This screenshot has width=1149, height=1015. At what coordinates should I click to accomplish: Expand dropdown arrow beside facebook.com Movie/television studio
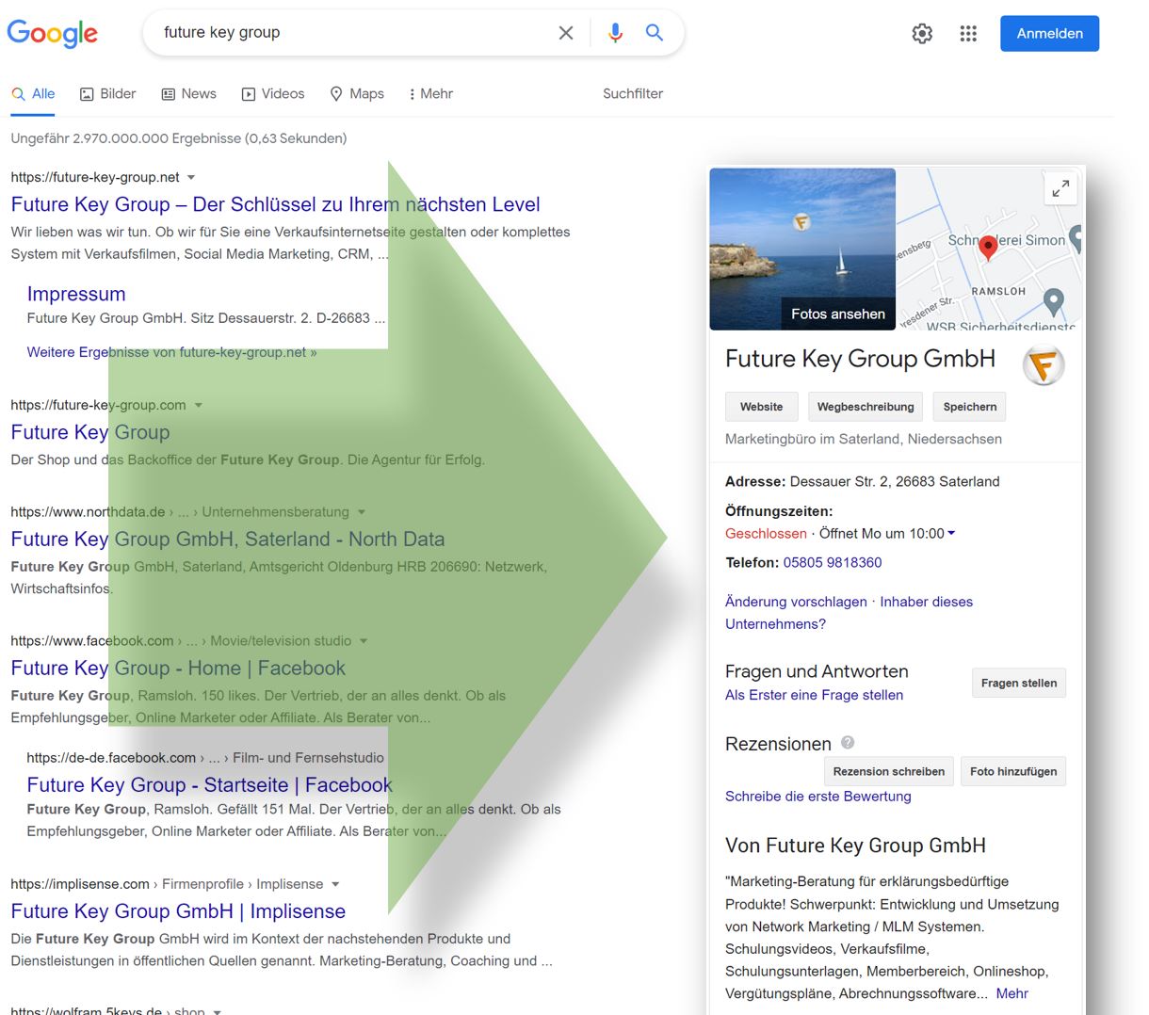click(364, 641)
